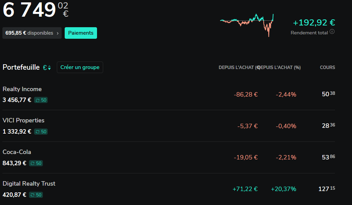Viewport: 352px width, 205px height.
Task: Click Coca-Cola savings plan 50 badge
Action: [36, 163]
